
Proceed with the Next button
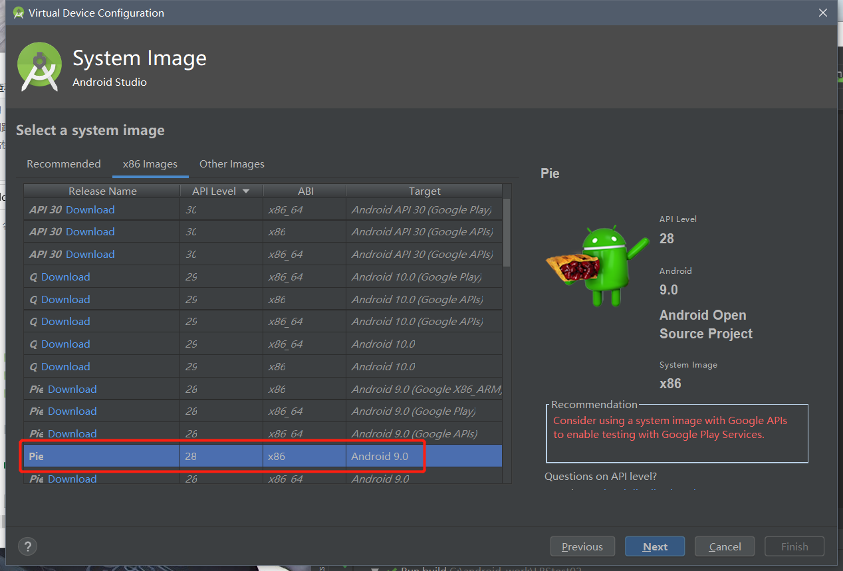pos(655,546)
